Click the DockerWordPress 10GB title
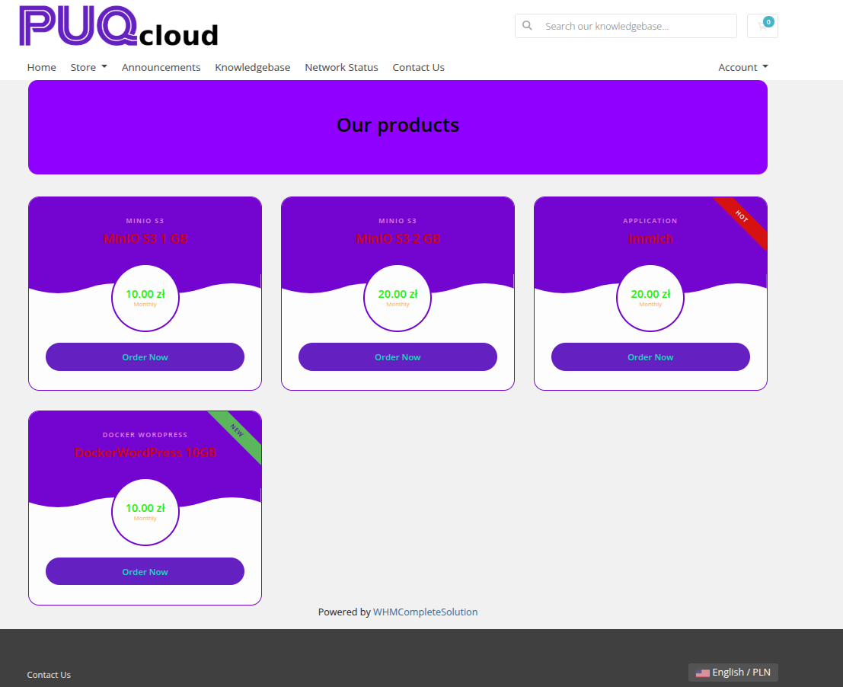Image resolution: width=843 pixels, height=687 pixels. click(145, 452)
